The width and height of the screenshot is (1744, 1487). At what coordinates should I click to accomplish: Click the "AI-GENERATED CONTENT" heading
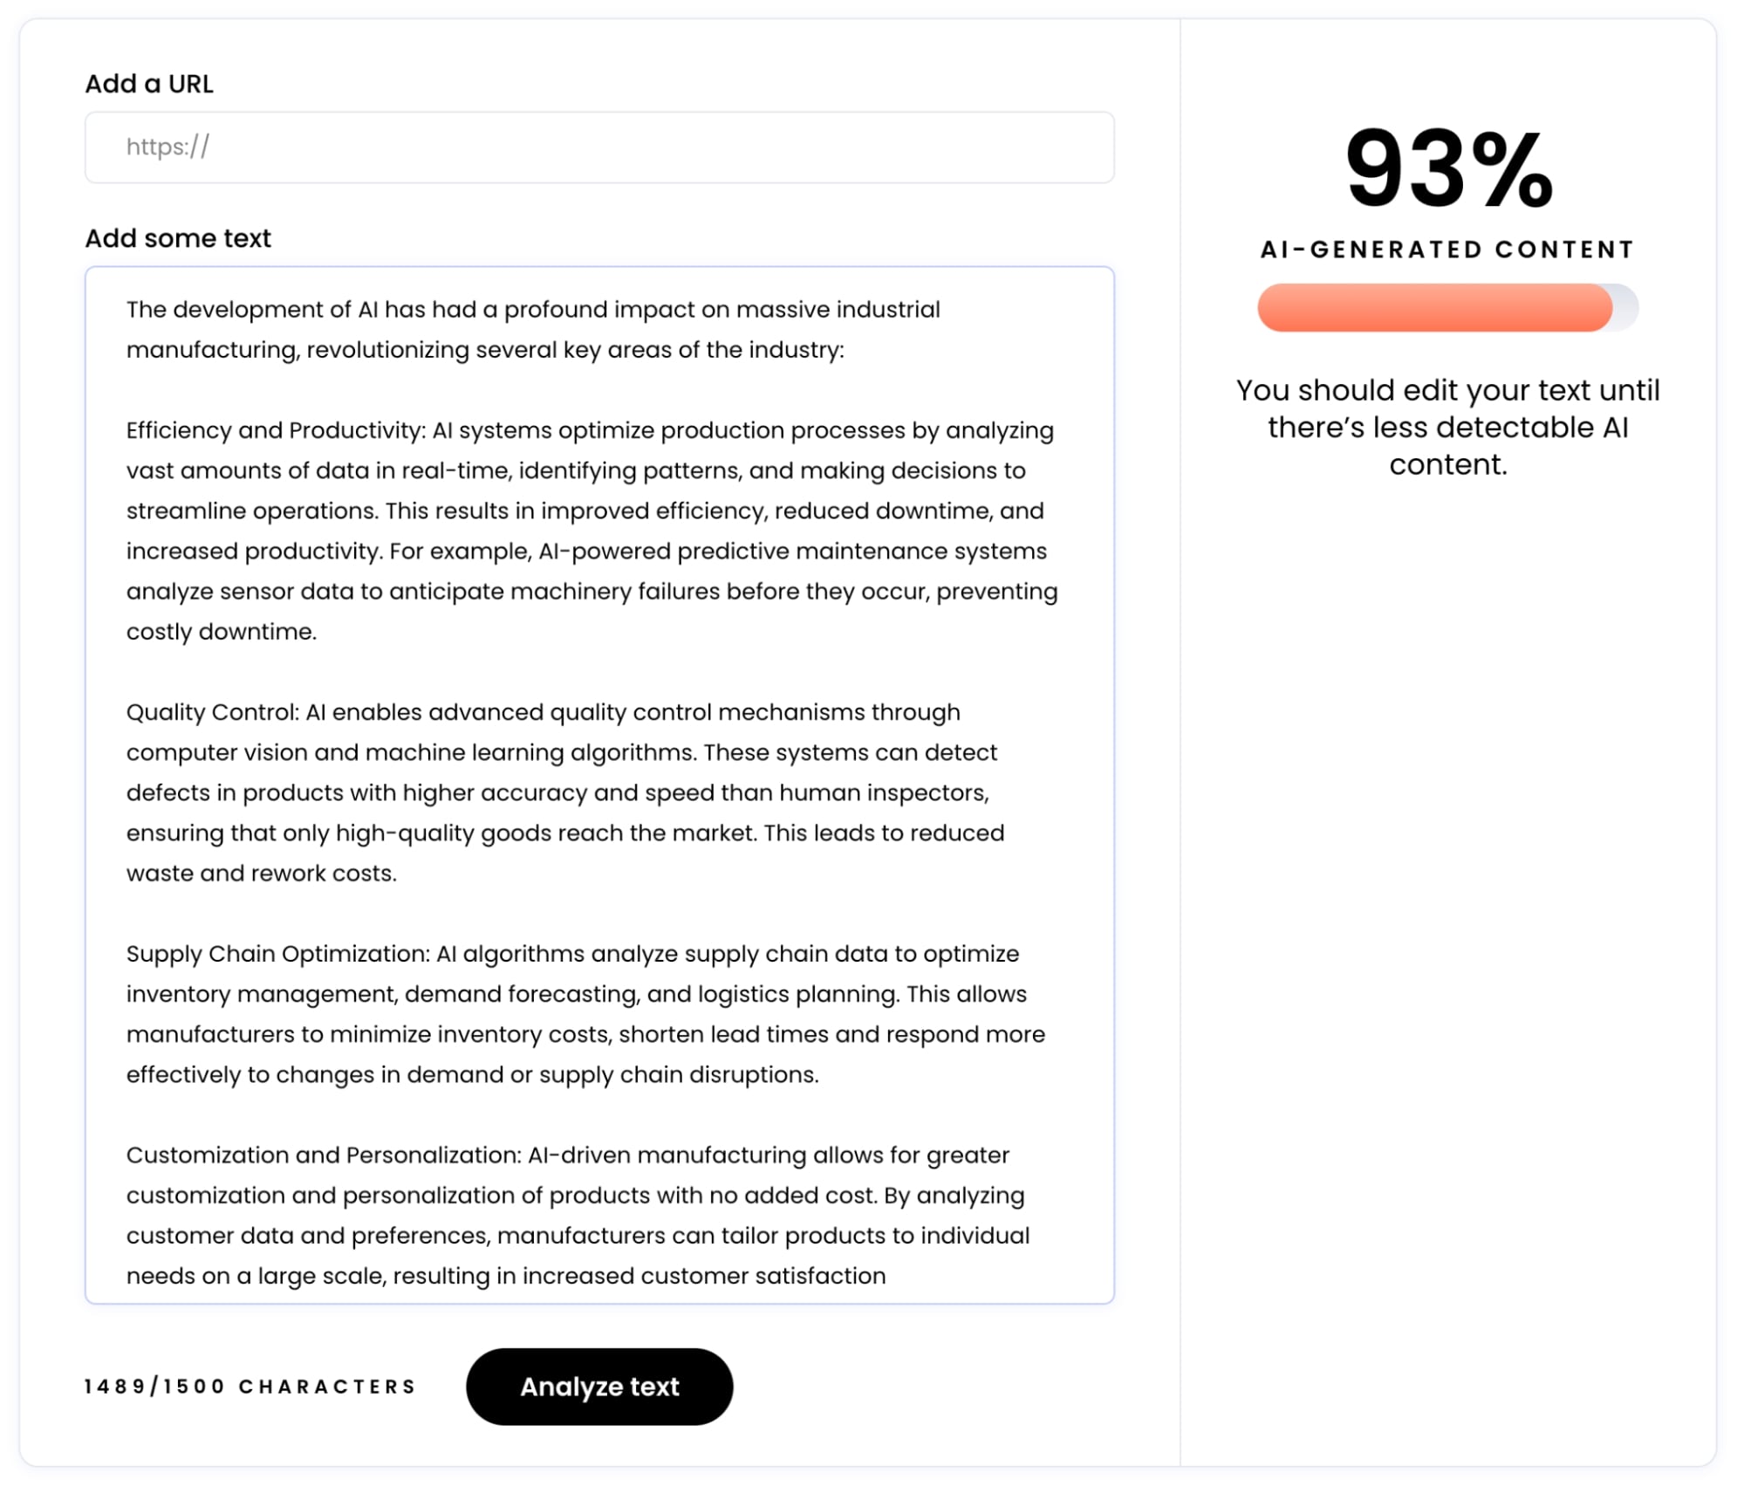pos(1447,250)
